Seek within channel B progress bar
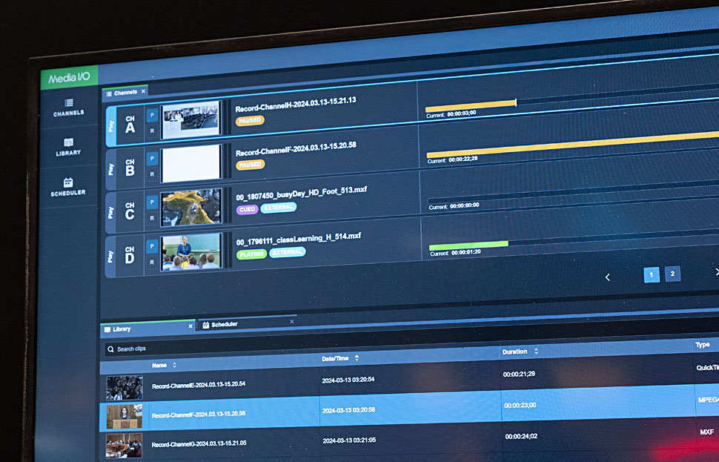 pos(572,145)
